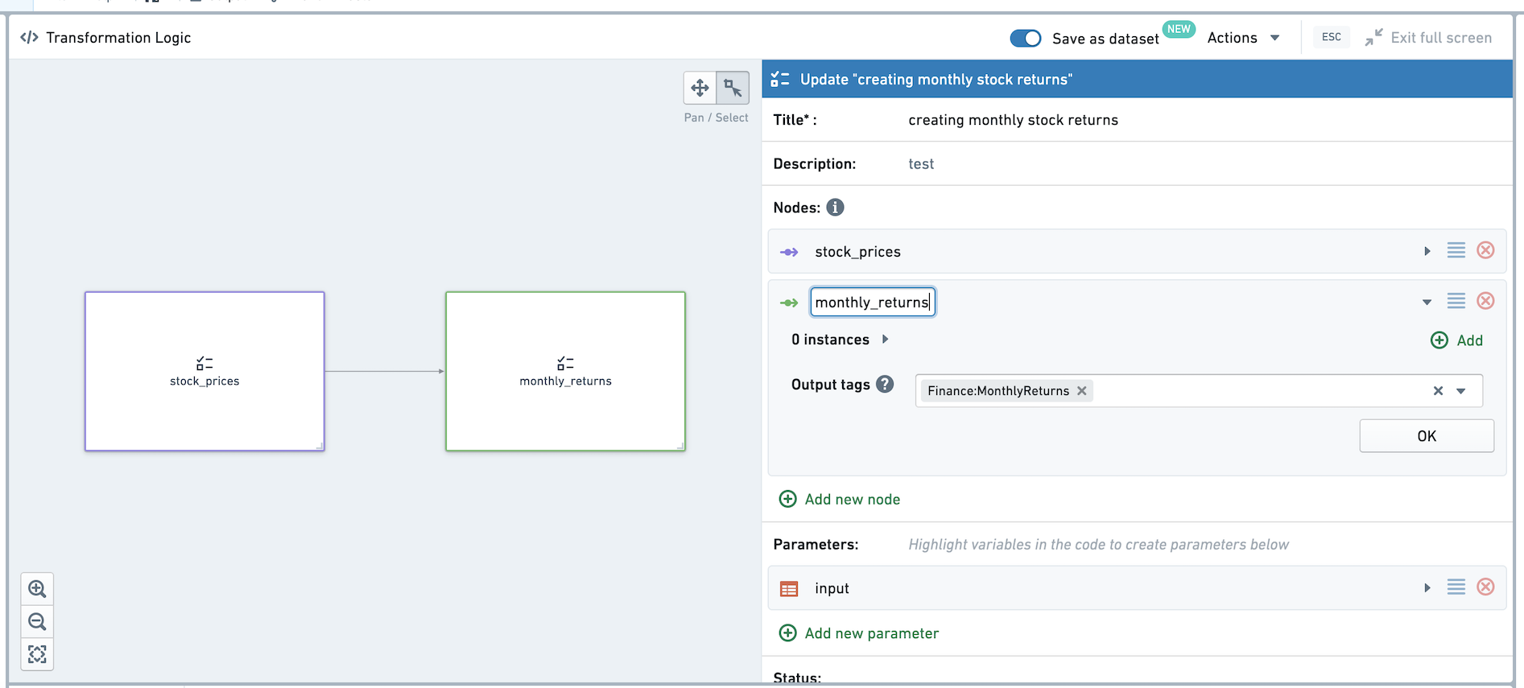Click the Transformation Logic code icon
This screenshot has width=1524, height=688.
click(29, 37)
